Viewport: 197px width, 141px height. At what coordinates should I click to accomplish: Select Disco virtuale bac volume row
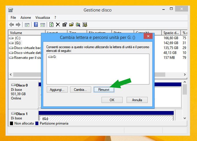pyautogui.click(x=25, y=48)
